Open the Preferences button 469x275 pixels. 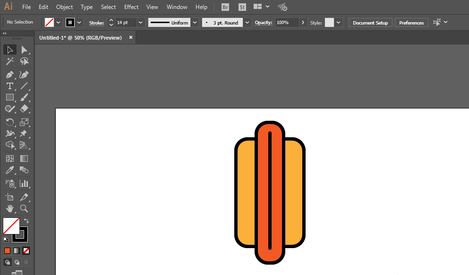411,23
